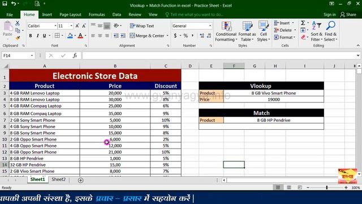
Task: Click Sign in link
Action: coord(329,15)
